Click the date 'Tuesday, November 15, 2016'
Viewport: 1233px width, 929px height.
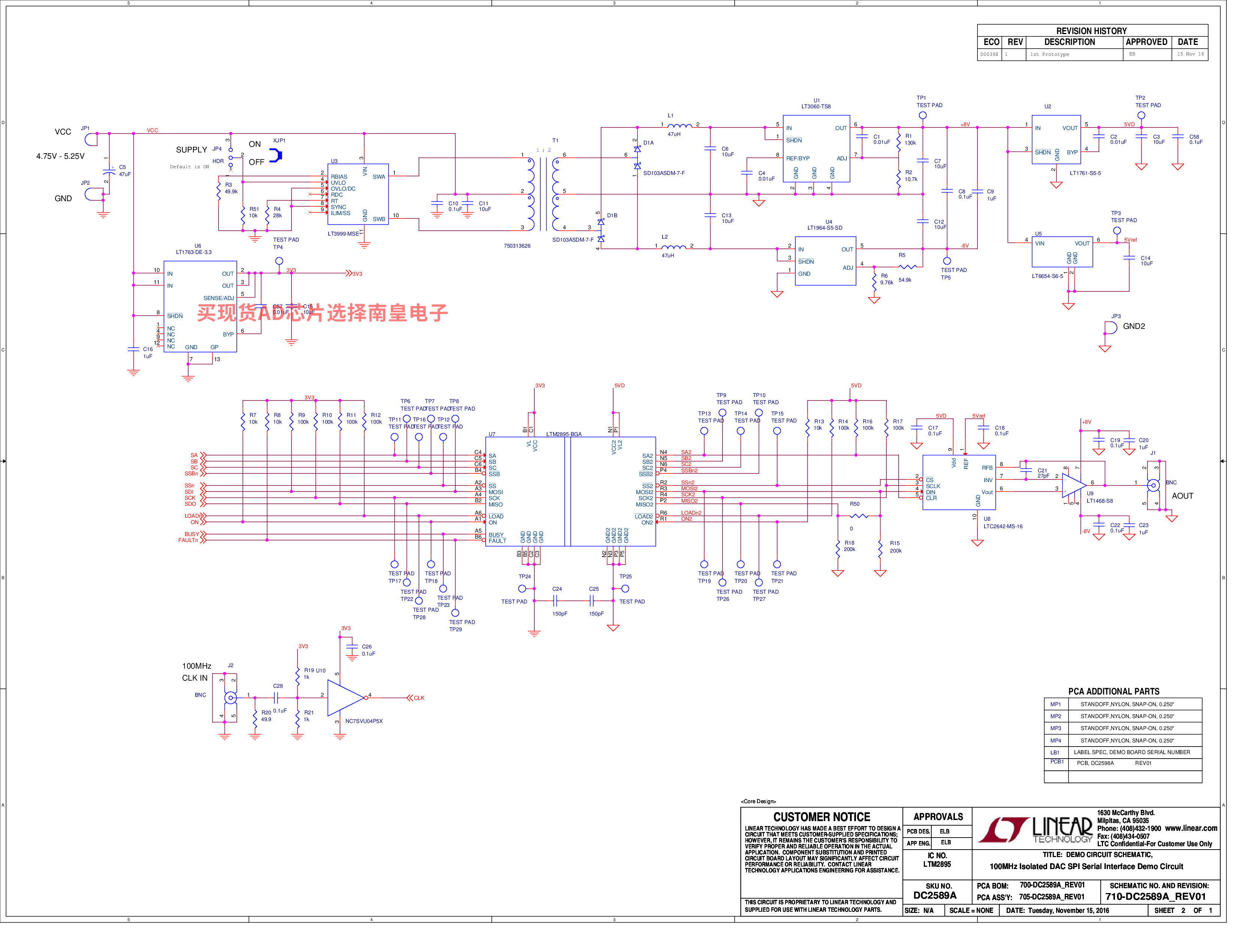pyautogui.click(x=1074, y=915)
